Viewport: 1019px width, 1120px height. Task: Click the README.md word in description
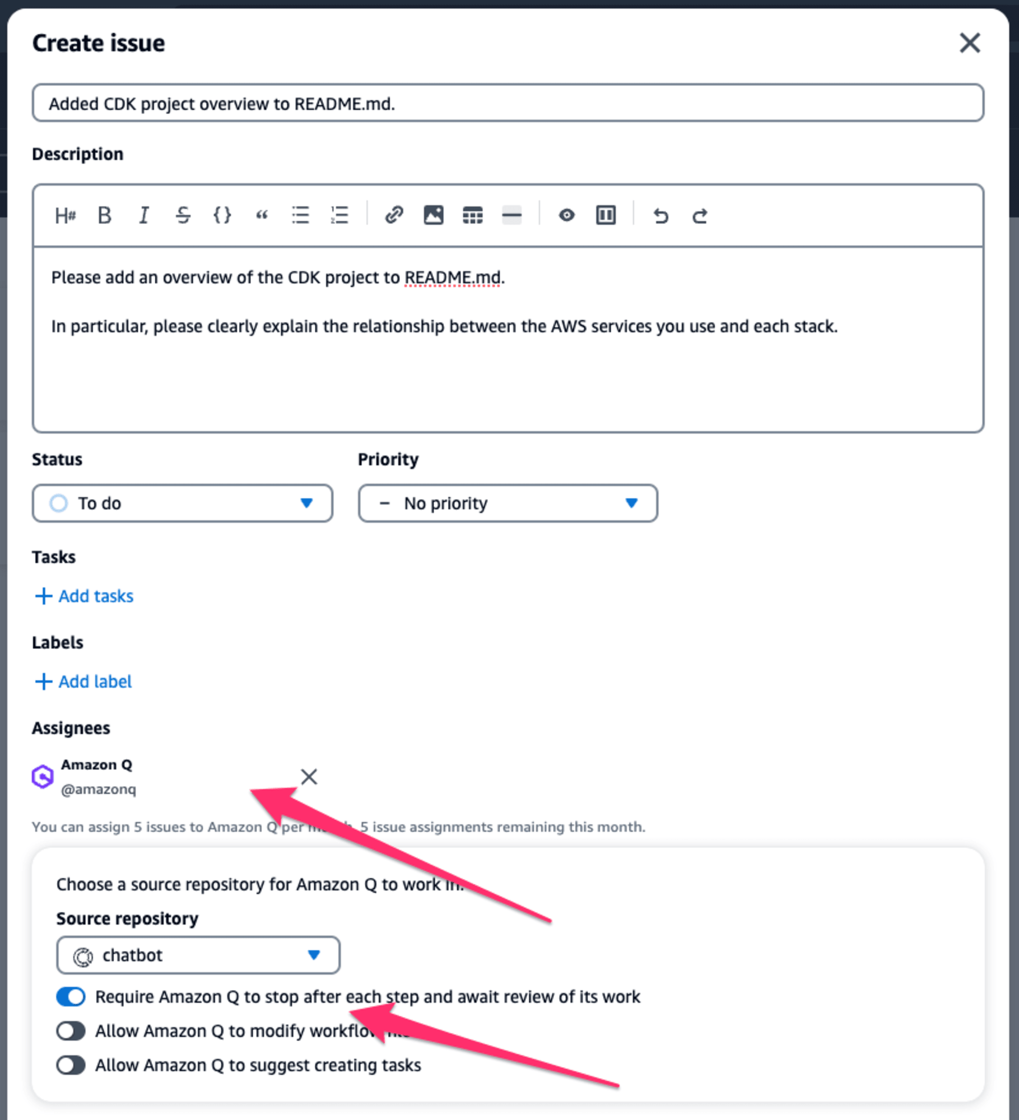pos(452,278)
